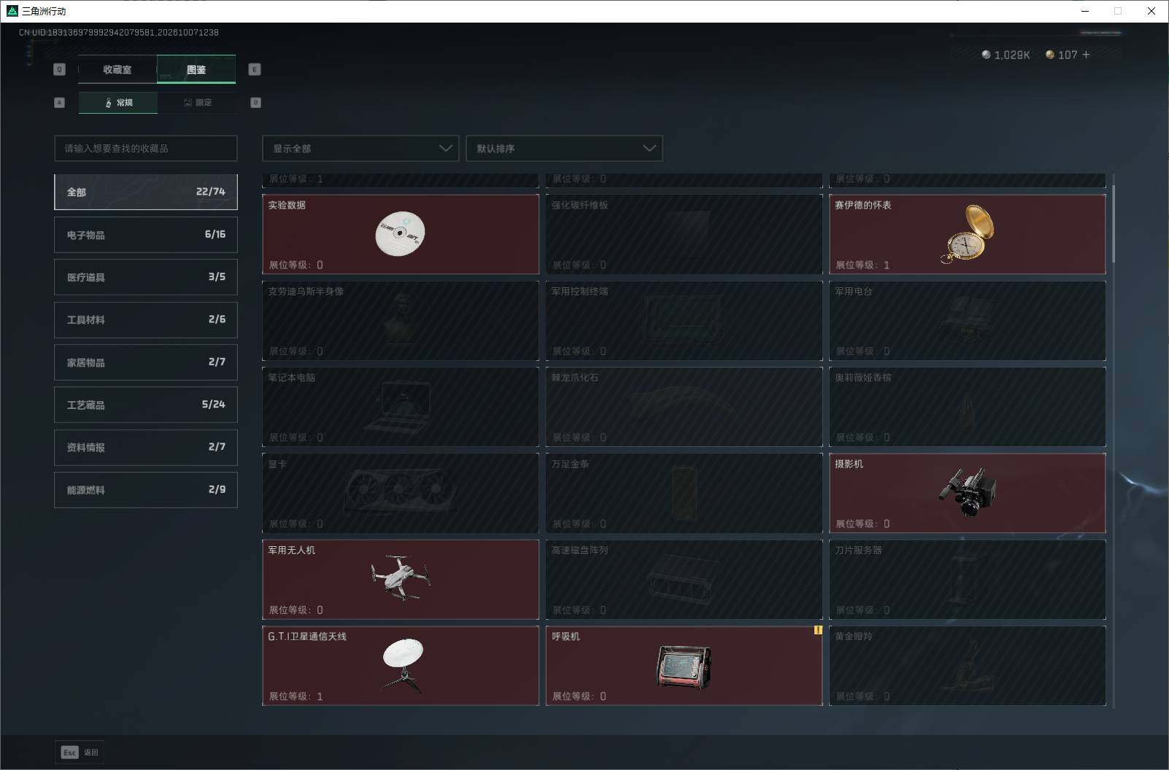This screenshot has height=770, width=1169.
Task: Select the 常规 sub-tab
Action: [x=118, y=103]
